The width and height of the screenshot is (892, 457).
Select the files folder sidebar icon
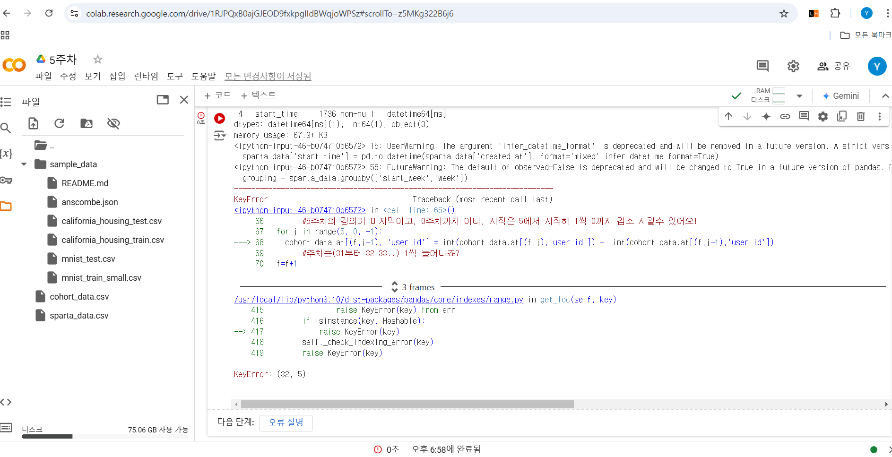click(x=6, y=206)
